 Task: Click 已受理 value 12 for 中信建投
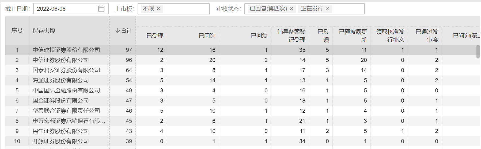click(160, 50)
